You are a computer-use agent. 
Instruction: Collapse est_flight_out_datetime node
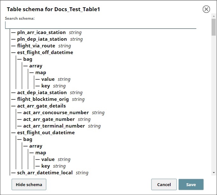[46, 133]
